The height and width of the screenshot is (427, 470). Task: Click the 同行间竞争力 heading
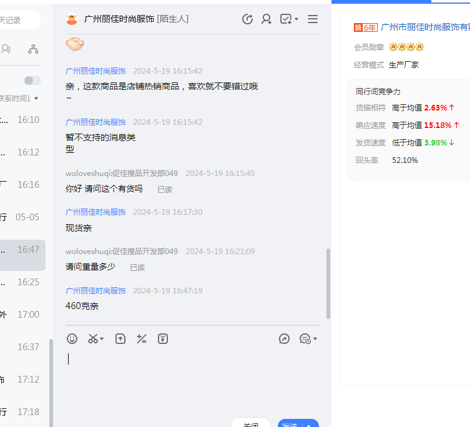[x=378, y=92]
